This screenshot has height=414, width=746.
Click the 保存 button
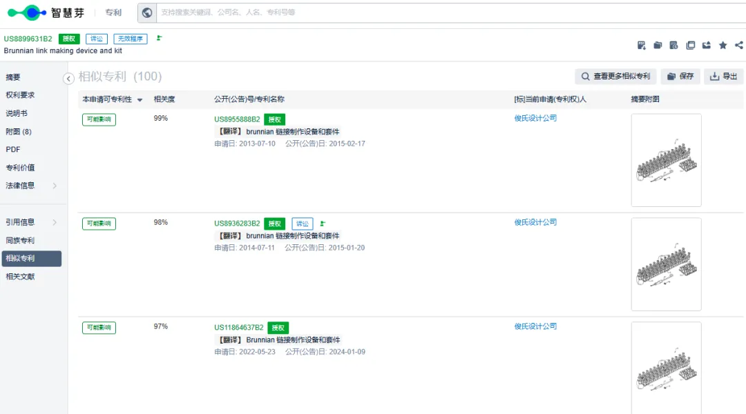click(x=680, y=76)
